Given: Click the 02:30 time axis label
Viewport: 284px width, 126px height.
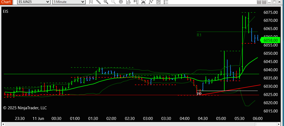Looking at the screenshot, I should pos(130,119).
